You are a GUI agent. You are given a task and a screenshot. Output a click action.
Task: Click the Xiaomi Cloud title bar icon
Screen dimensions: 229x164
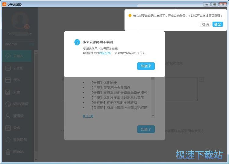pyautogui.click(x=4, y=4)
